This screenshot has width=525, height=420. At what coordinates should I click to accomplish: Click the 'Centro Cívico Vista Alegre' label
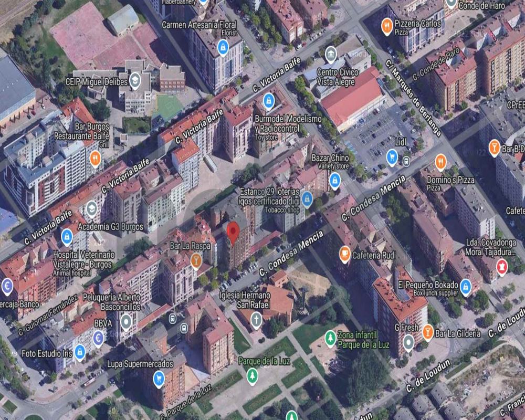(x=338, y=77)
